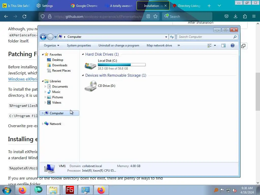Click the magnifier icon in Search Computer

pyautogui.click(x=235, y=37)
